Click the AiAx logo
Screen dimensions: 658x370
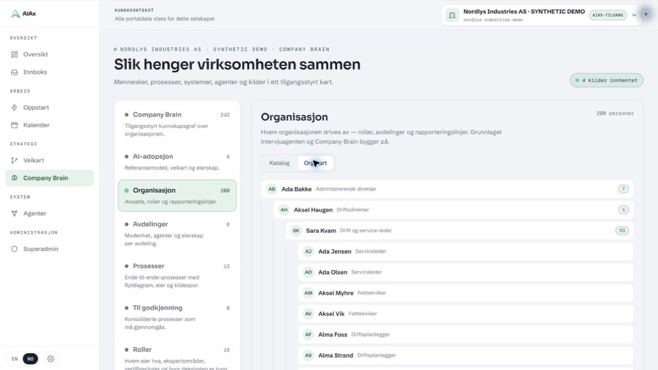click(23, 14)
